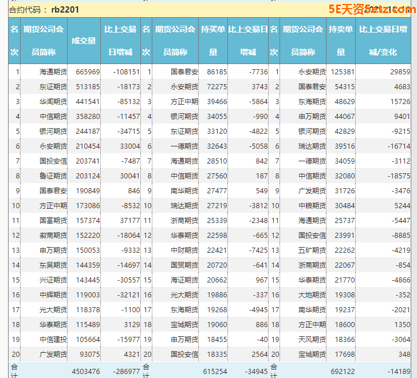Select short position value 48629 for 东海期货

(x=345, y=101)
